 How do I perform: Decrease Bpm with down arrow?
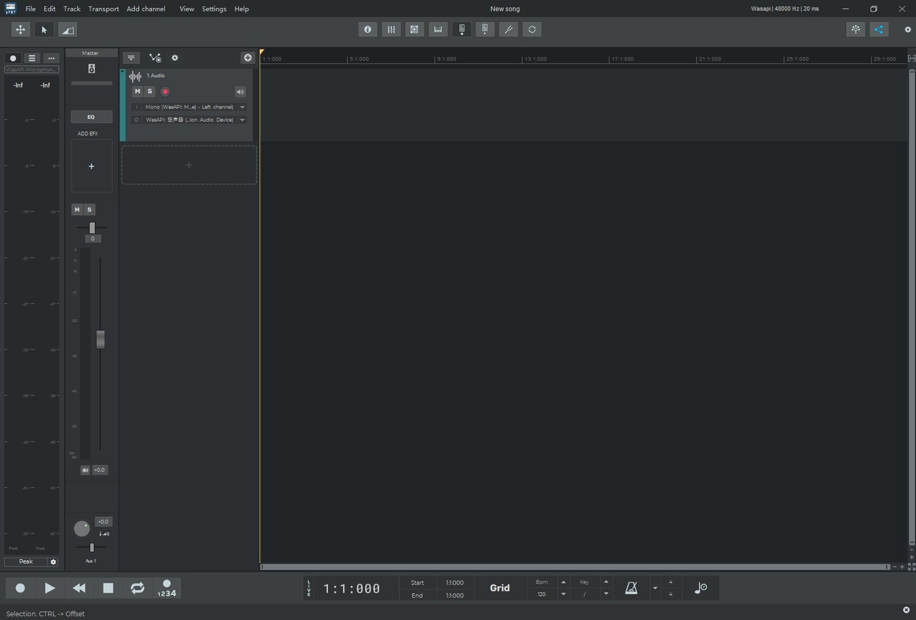[x=563, y=594]
